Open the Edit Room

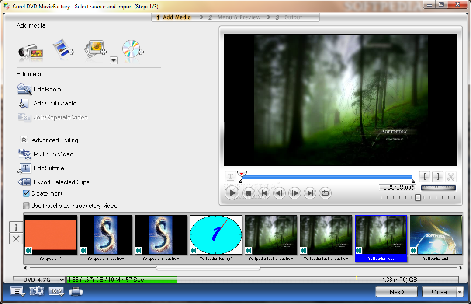click(x=41, y=89)
